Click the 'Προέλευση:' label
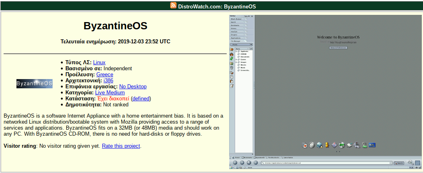The width and height of the screenshot is (423, 173). tap(80, 75)
